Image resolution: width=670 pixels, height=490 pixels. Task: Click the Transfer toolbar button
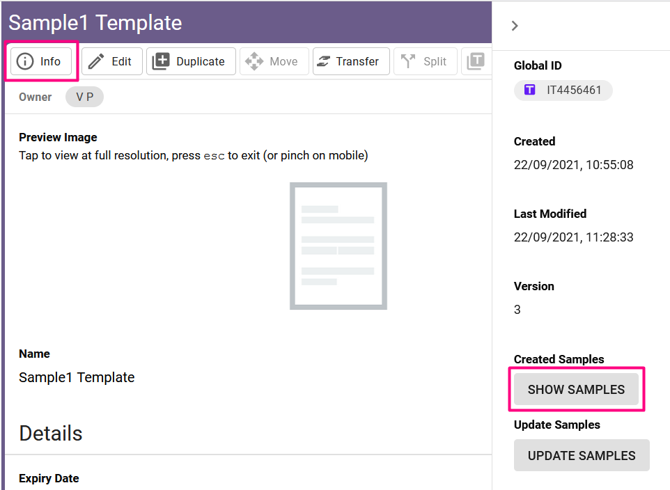(351, 61)
